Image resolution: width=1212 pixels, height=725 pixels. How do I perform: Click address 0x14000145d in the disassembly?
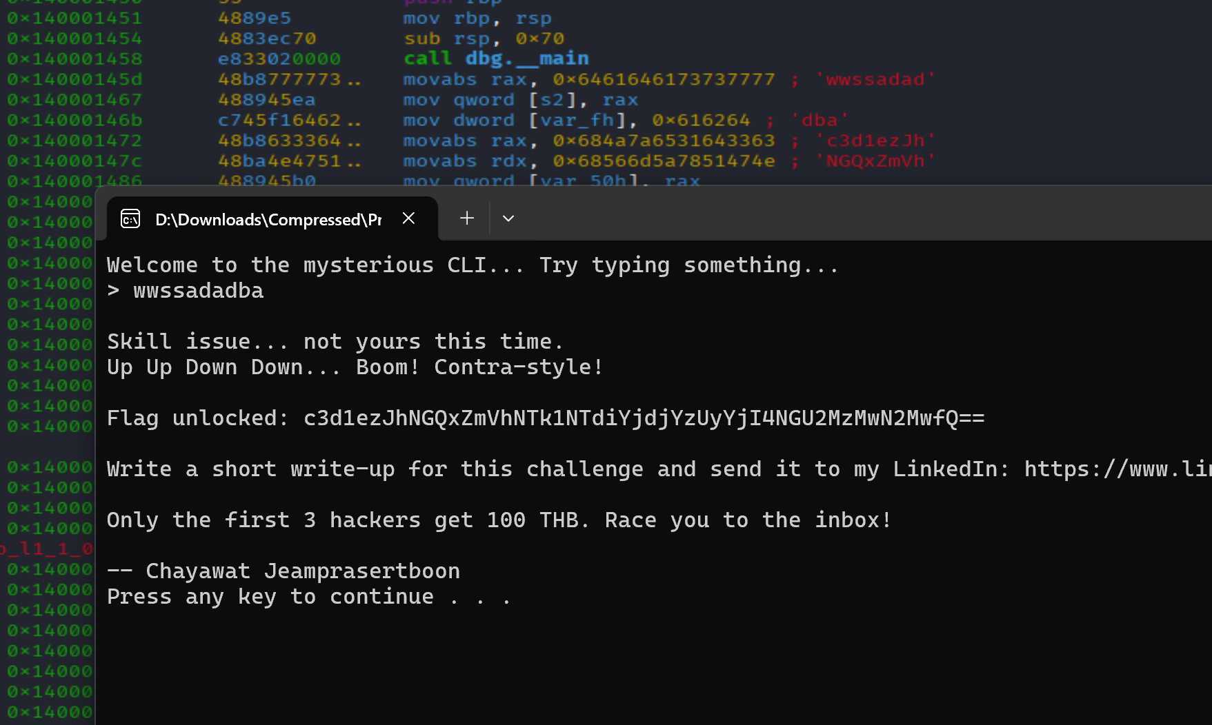click(x=74, y=79)
